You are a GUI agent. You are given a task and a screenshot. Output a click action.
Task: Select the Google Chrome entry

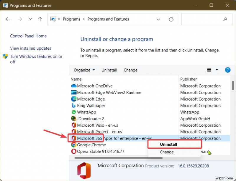[91, 145]
